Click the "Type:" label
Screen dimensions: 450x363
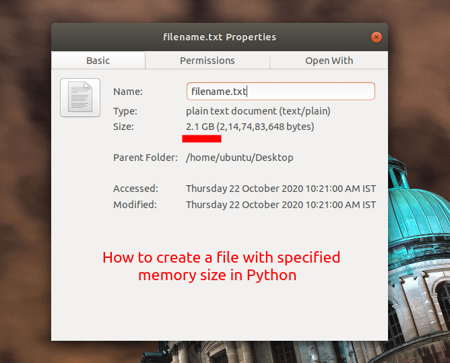[125, 111]
